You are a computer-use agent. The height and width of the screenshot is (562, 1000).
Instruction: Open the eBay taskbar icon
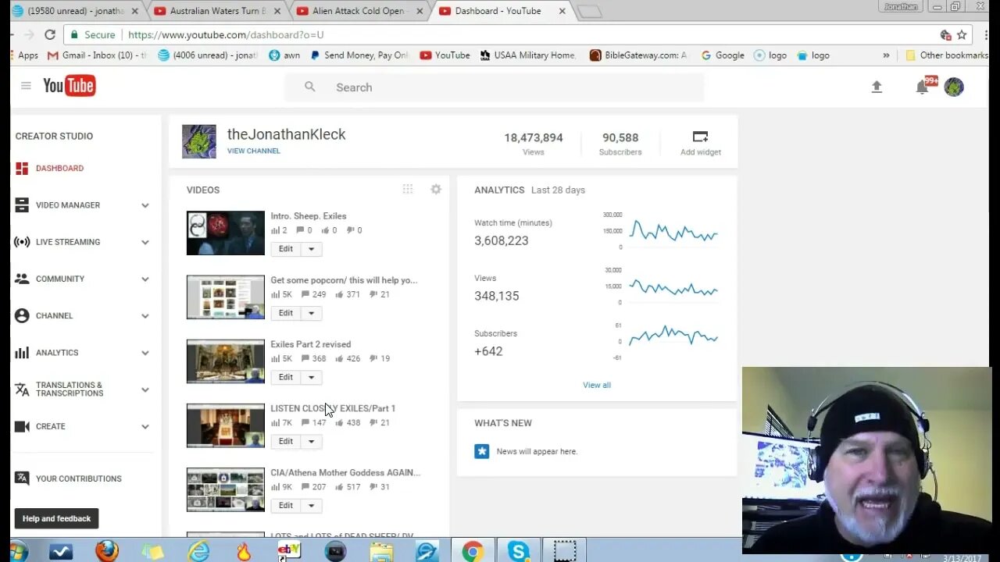pyautogui.click(x=289, y=551)
